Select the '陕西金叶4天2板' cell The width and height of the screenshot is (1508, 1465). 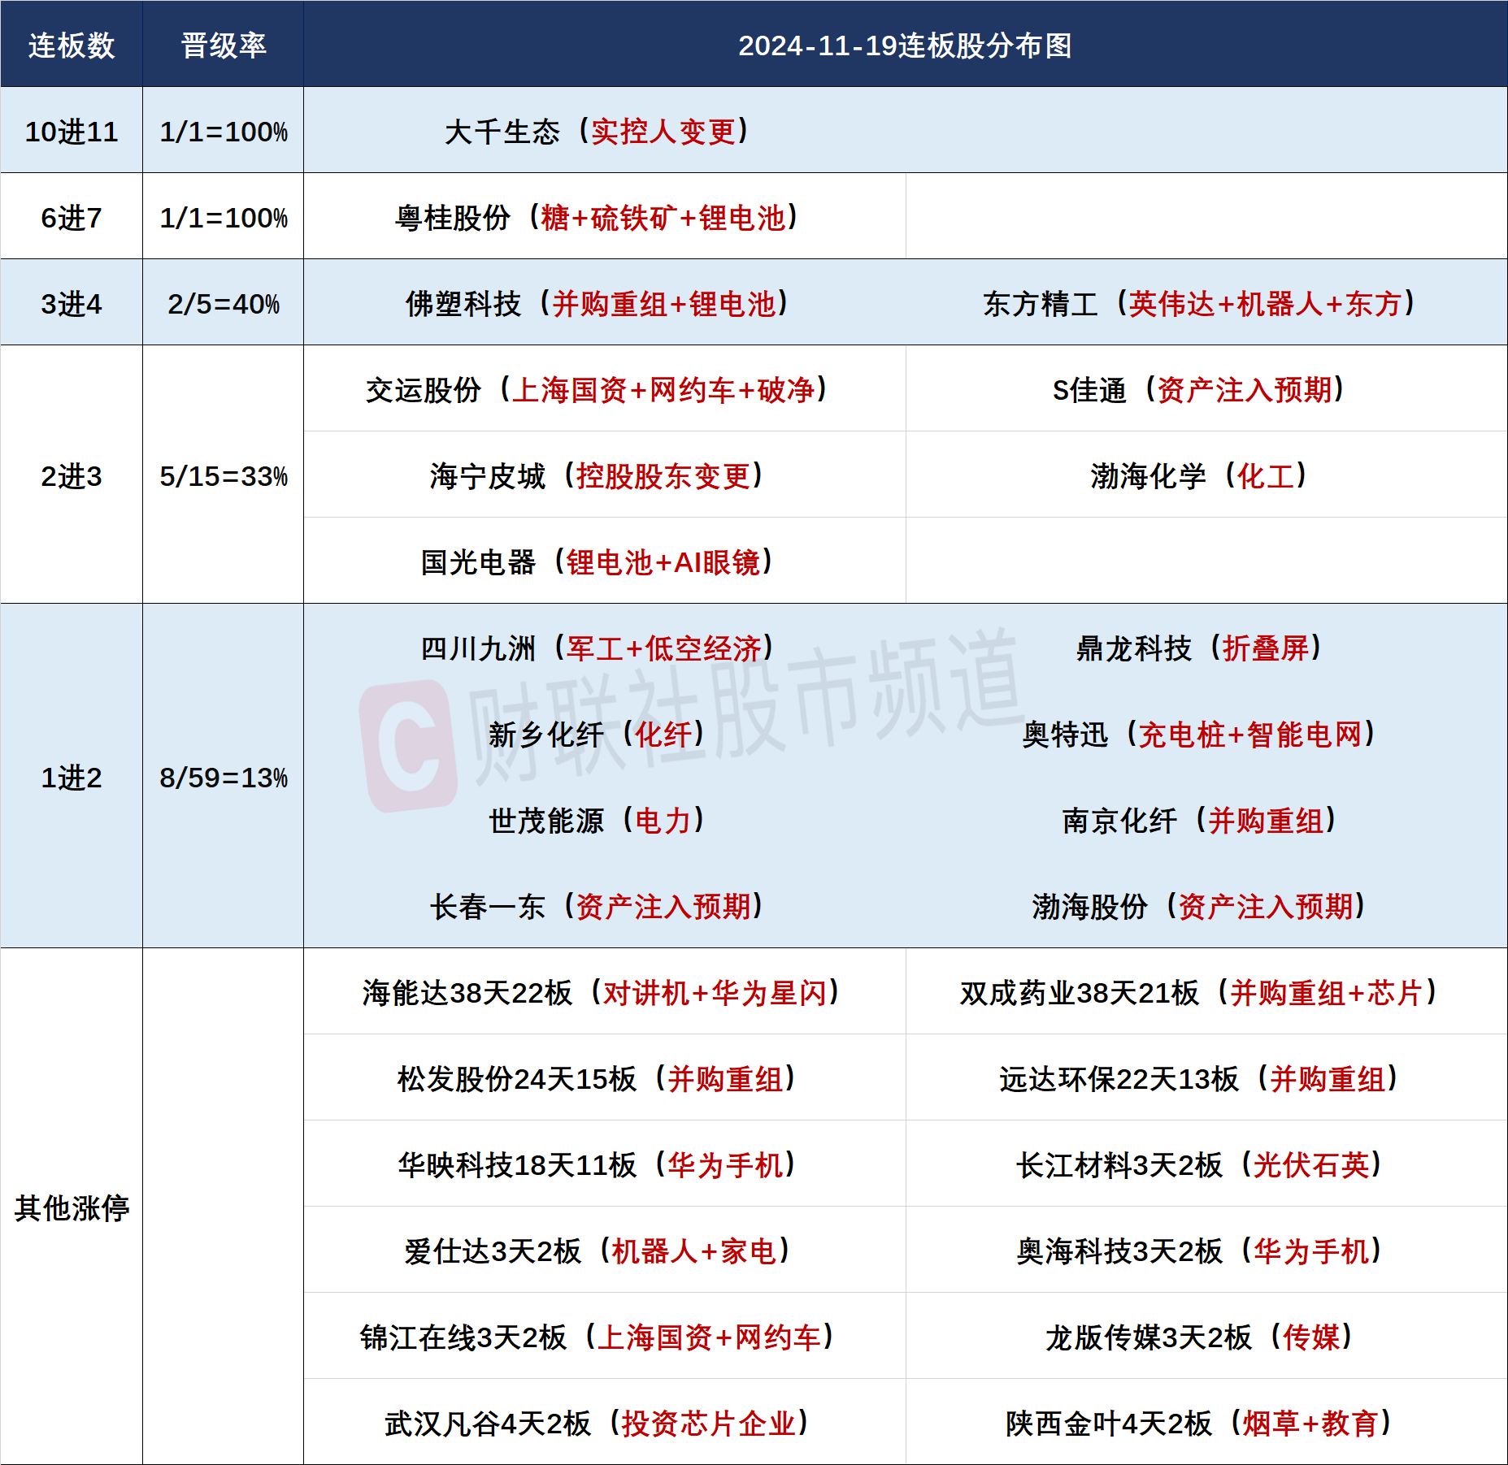1206,1424
